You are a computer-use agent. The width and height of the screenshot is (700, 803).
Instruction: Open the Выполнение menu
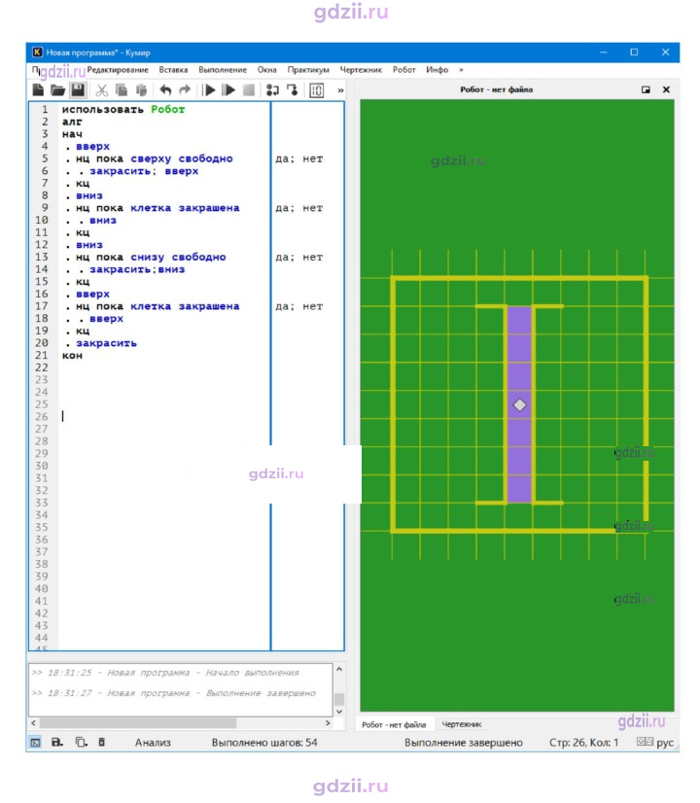click(223, 70)
